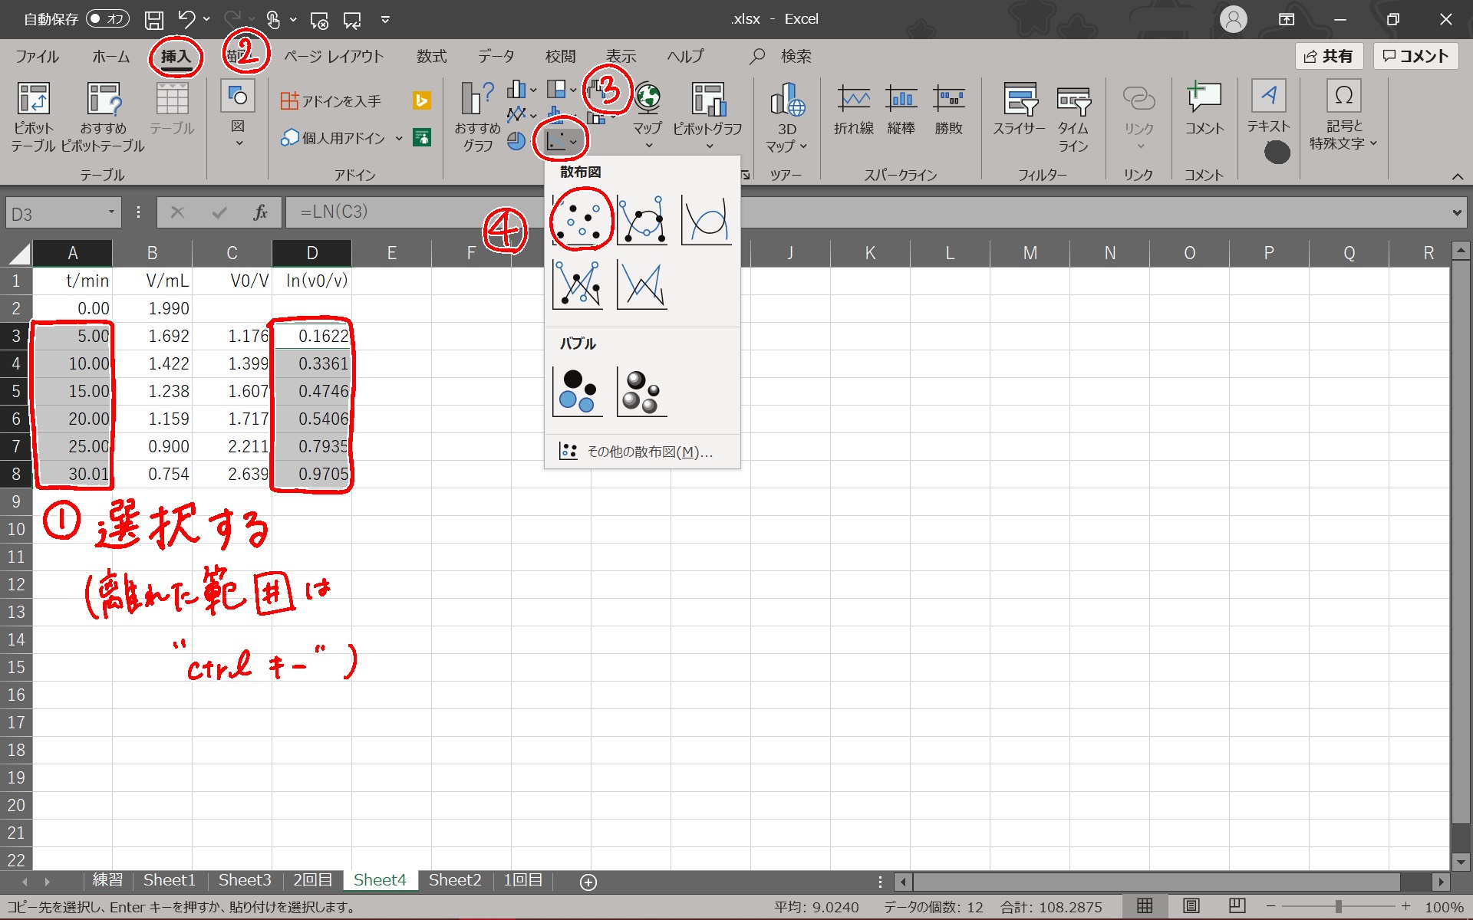Switch to the Sheet2 worksheet tab

(x=455, y=880)
